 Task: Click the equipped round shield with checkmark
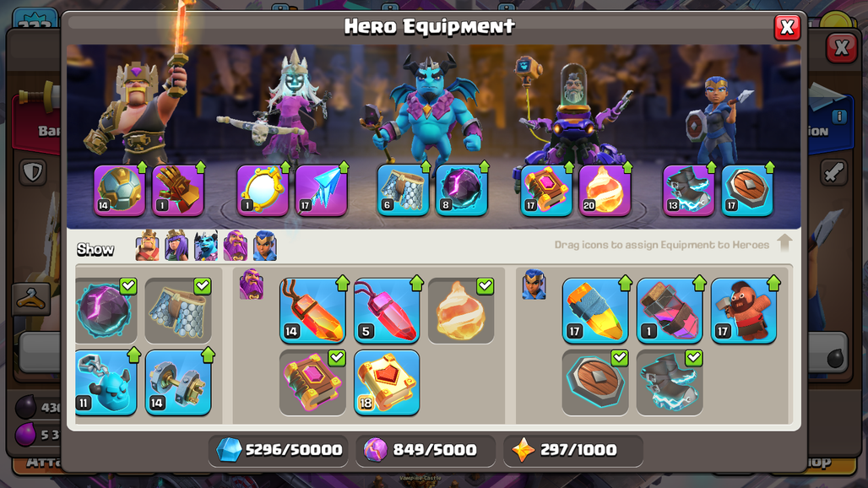(x=595, y=382)
